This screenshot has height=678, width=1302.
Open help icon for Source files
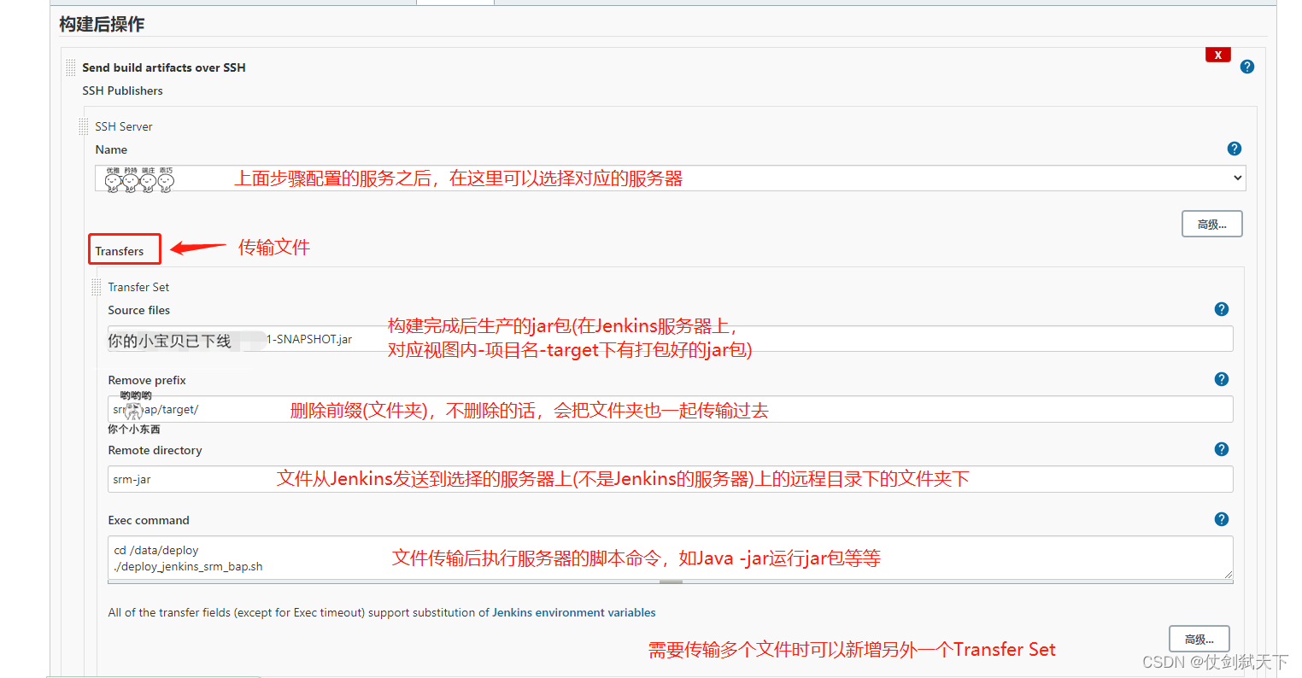click(x=1222, y=309)
